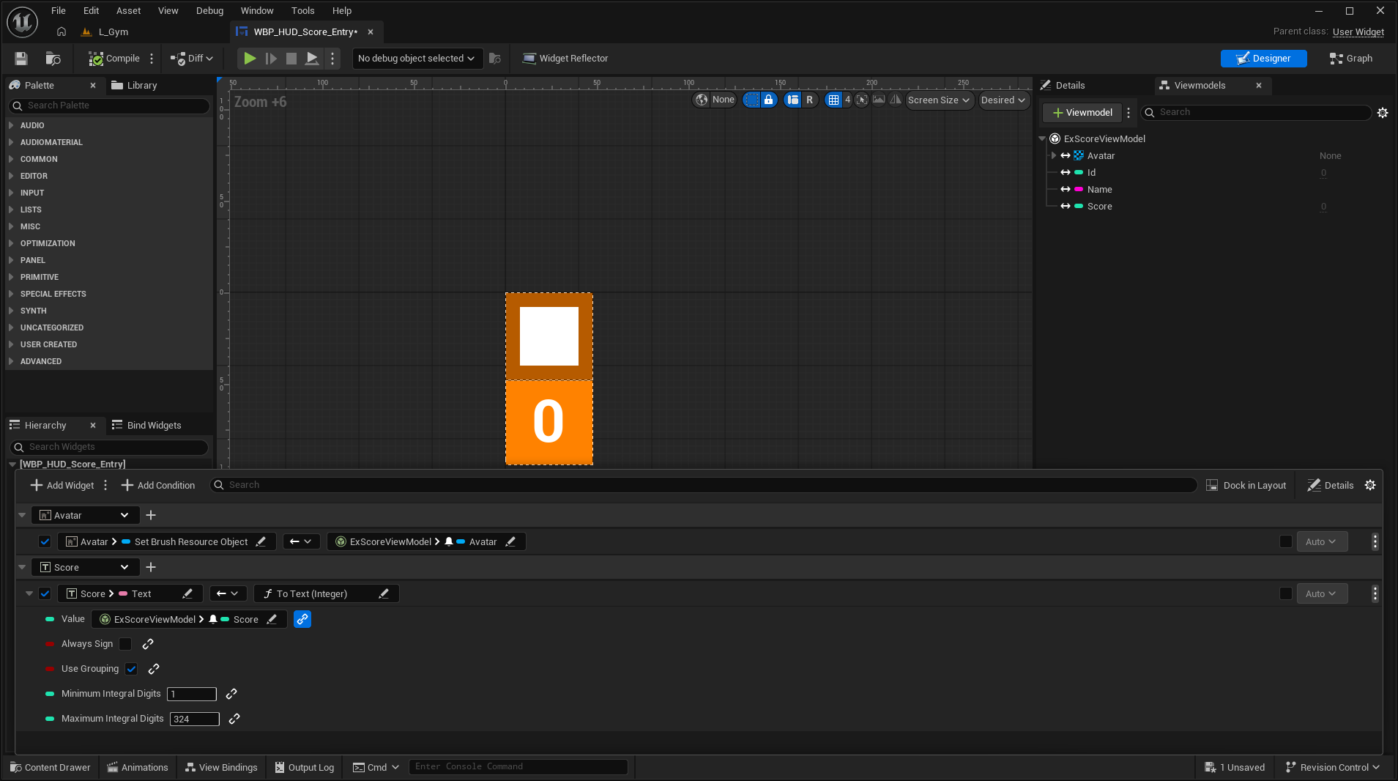Click the Value link icon beside Score
This screenshot has height=781, width=1398.
coord(302,620)
